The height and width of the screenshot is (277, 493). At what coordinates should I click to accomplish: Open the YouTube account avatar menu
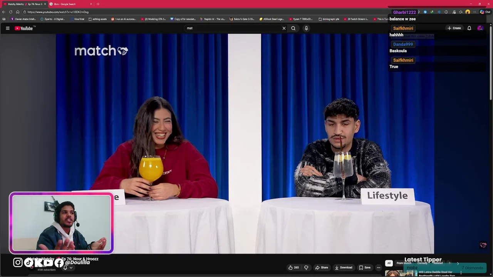(x=480, y=28)
